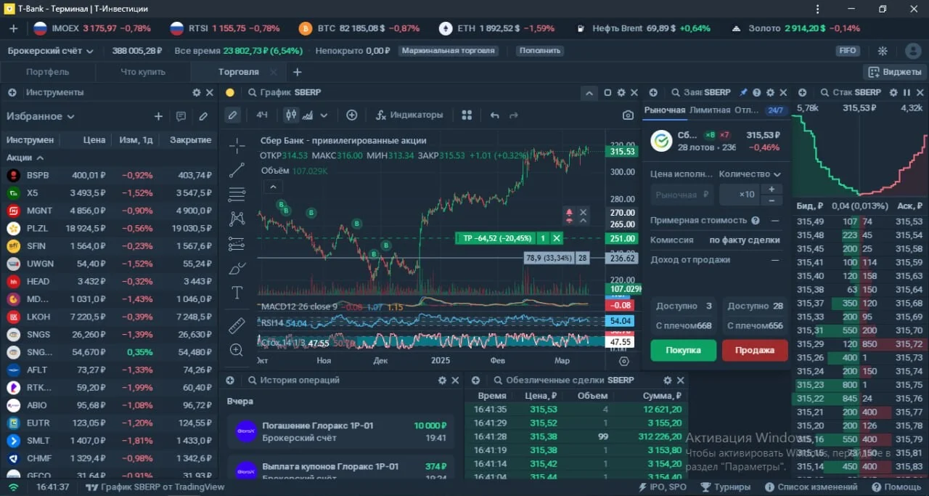Select the Лимитная order tab

pos(710,110)
